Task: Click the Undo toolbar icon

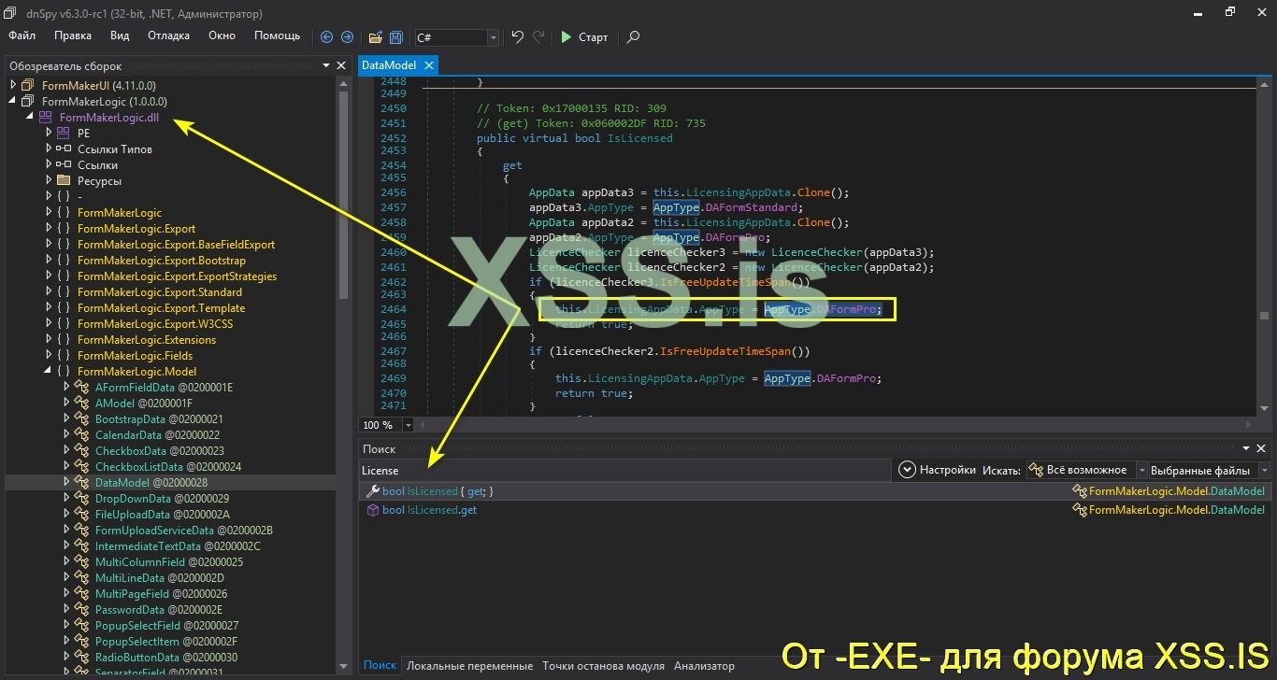Action: [518, 37]
